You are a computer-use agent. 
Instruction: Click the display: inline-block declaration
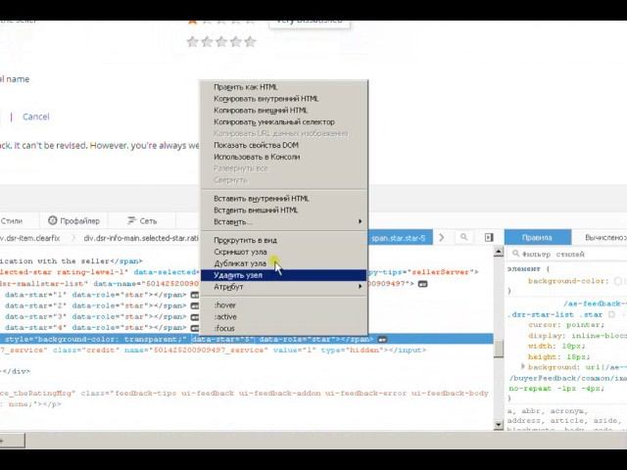point(577,336)
